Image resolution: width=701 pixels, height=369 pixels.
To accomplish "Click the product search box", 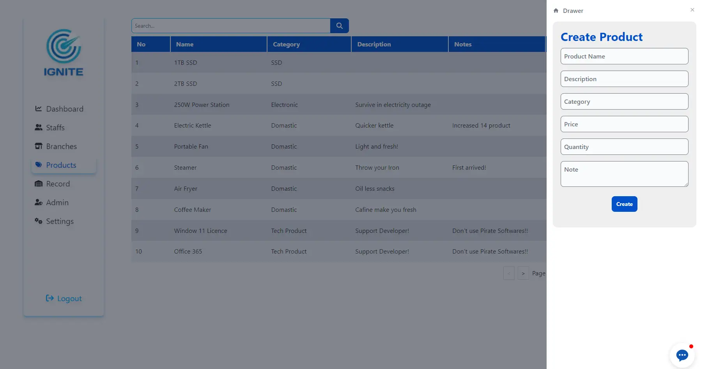I will [231, 26].
